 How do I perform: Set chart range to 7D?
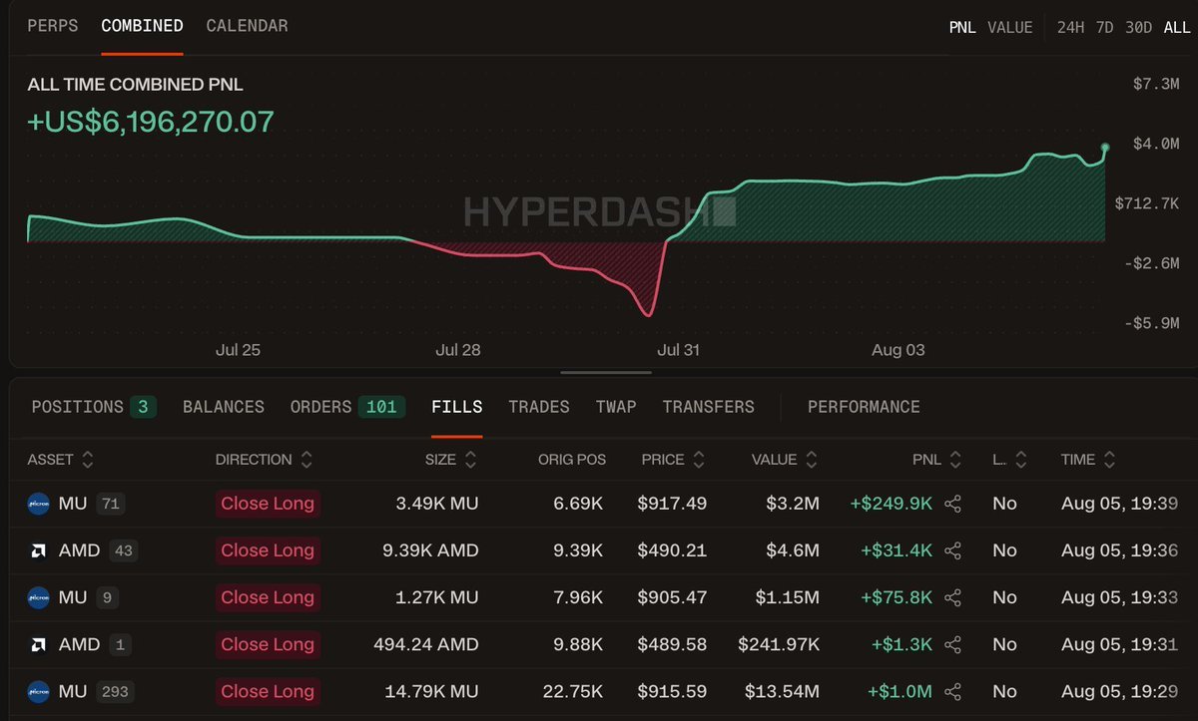pos(1104,27)
